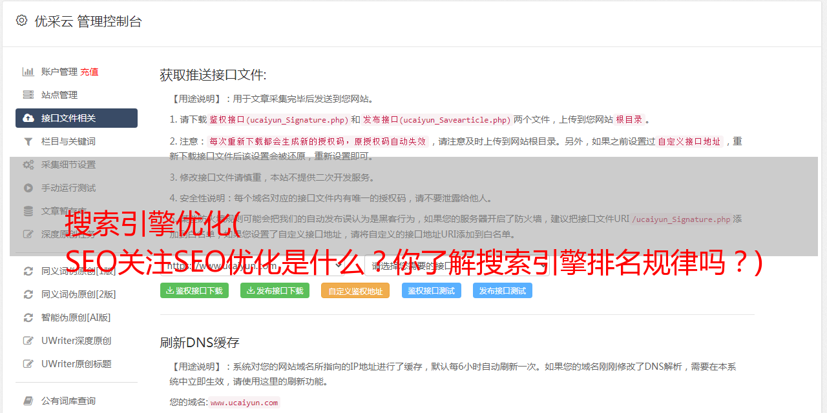This screenshot has width=827, height=413.
Task: Open the 账户管理 sidebar menu
Action: [59, 72]
